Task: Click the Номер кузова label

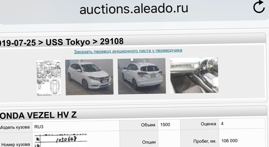Action: click(16, 145)
